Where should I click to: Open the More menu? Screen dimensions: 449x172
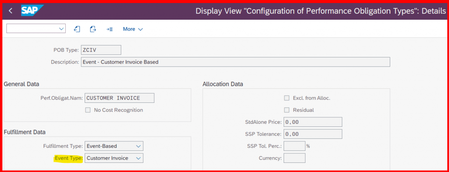point(132,29)
